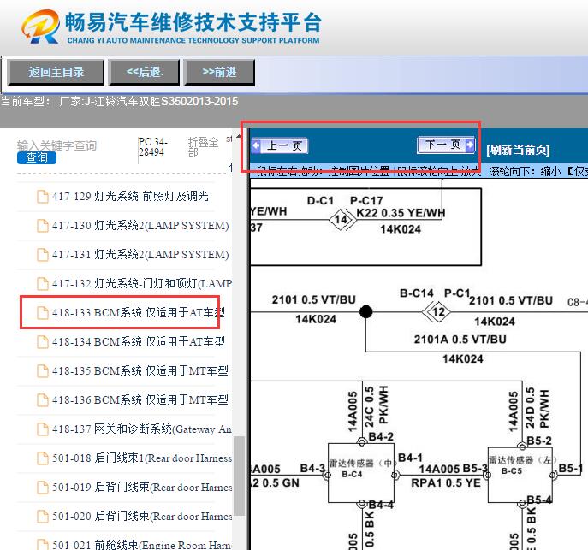This screenshot has height=550, width=588.
Task: Click the D-C1 connector label
Action: (x=320, y=201)
